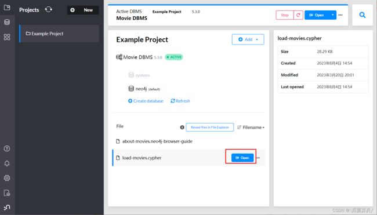
Task: Select Example Project in project list
Action: tap(59, 34)
